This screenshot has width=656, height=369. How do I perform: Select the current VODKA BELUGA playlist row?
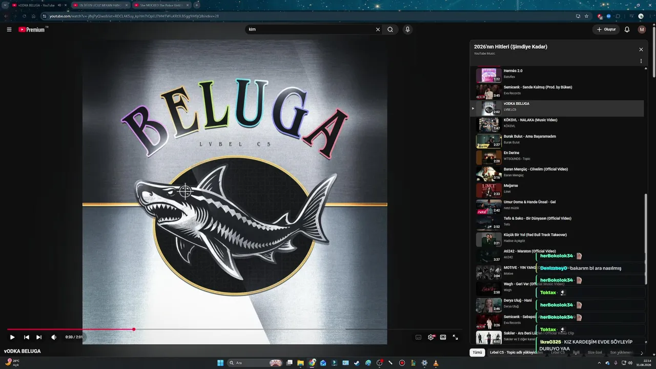(558, 108)
